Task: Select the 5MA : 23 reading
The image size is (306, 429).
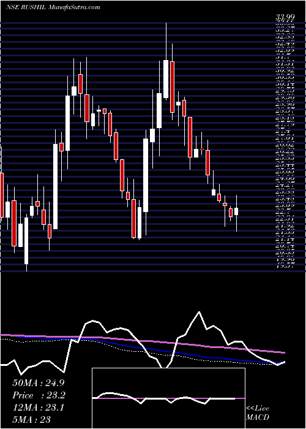Action: coord(32,420)
